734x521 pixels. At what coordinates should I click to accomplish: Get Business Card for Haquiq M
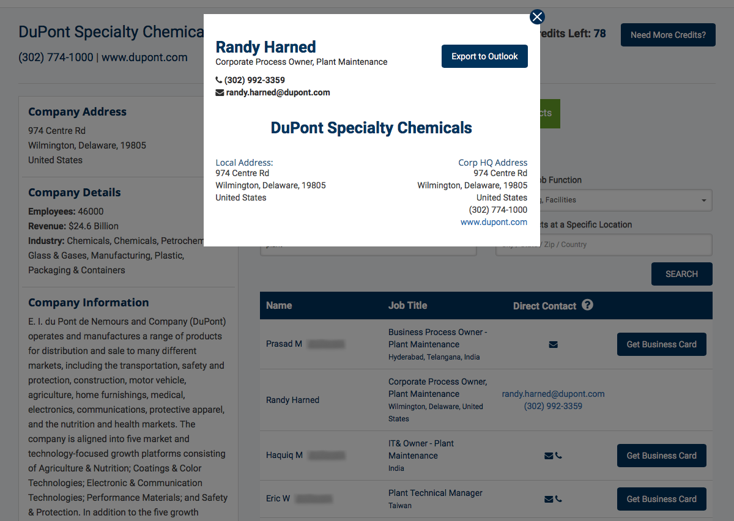click(x=661, y=456)
